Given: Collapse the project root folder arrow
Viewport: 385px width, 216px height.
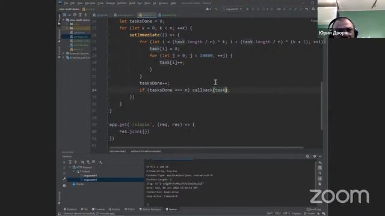Looking at the screenshot, I should (x=64, y=20).
